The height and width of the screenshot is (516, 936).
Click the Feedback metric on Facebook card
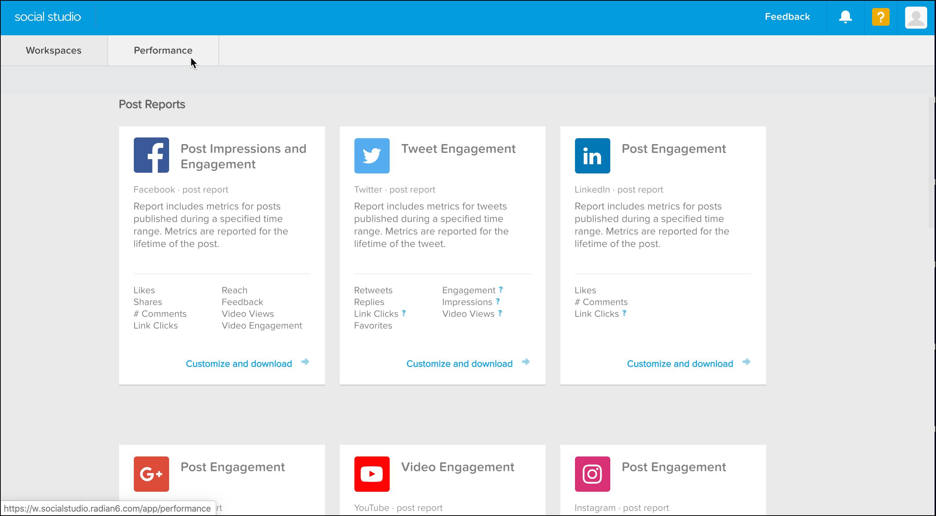tap(242, 302)
